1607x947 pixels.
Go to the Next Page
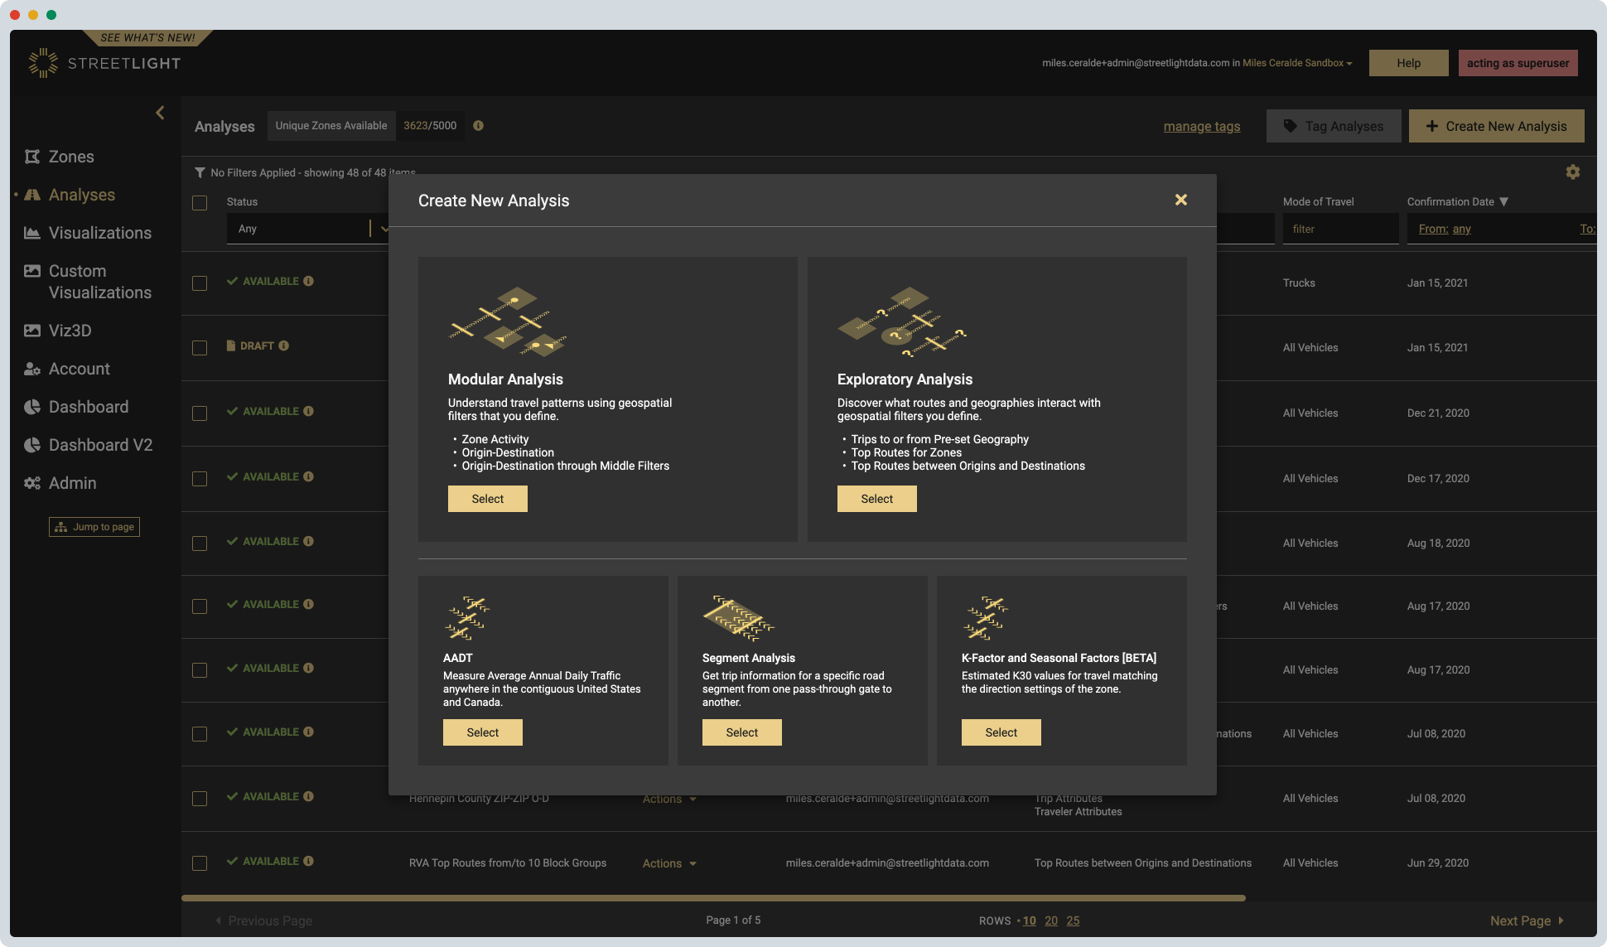1527,920
